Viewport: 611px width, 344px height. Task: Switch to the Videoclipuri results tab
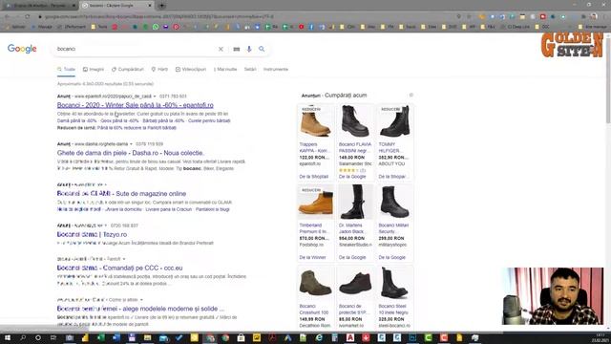pos(191,70)
